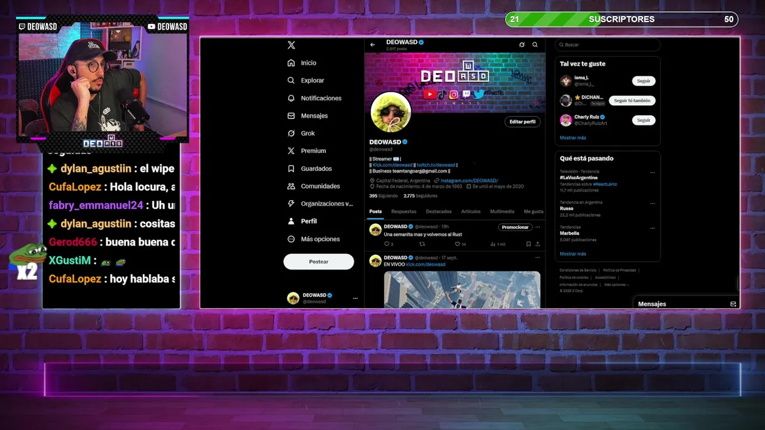The height and width of the screenshot is (430, 765).
Task: Open DEOWASD profile avatar picture
Action: point(391,112)
